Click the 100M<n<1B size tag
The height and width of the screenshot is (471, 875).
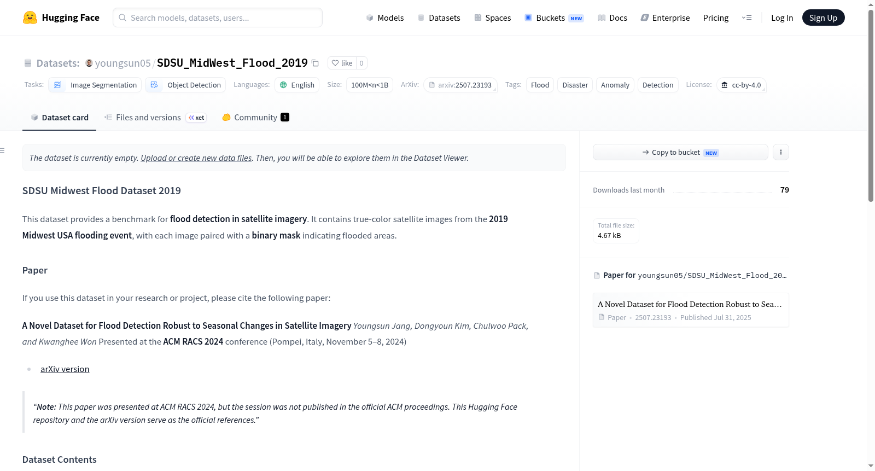pyautogui.click(x=370, y=85)
